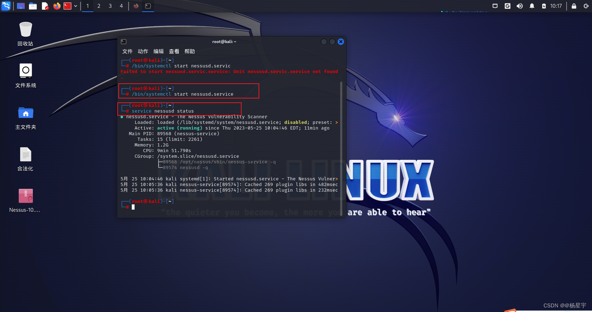Select the 主文件夹 home folder icon
Screen dimensions: 592x312
[x=25, y=118]
